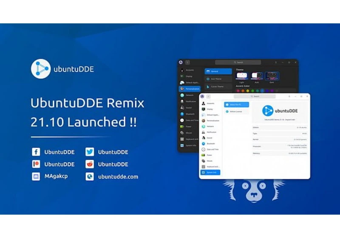Open Default Applications in the light window
Viewport: 340px width, 238px height.
[x=210, y=115]
